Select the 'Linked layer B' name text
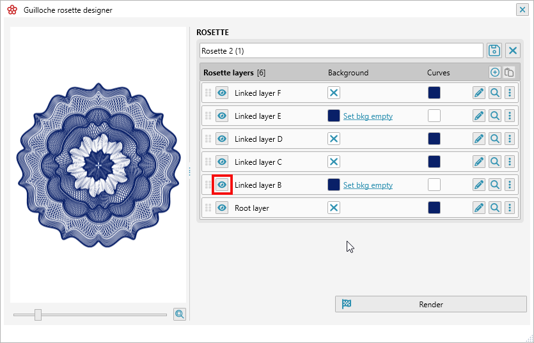534x343 pixels. 258,185
